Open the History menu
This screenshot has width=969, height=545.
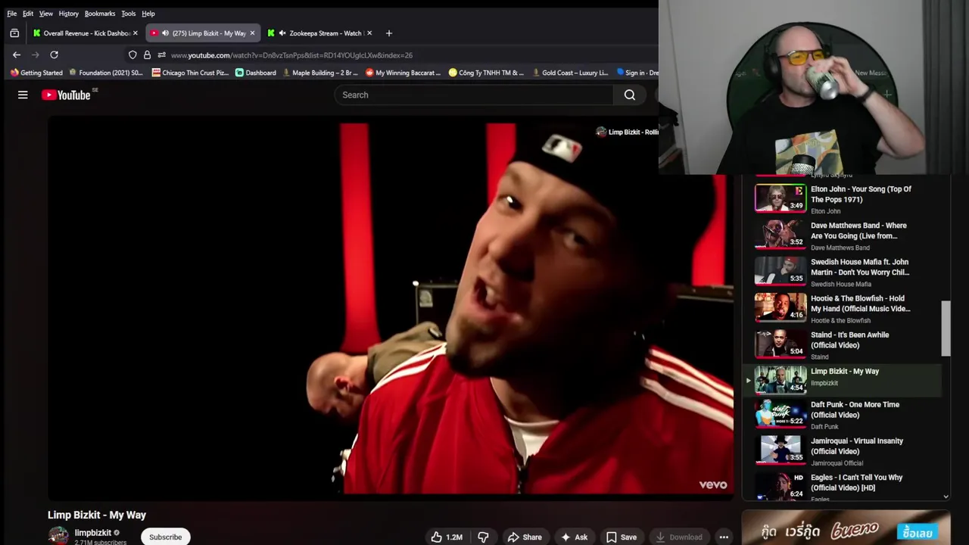click(68, 14)
